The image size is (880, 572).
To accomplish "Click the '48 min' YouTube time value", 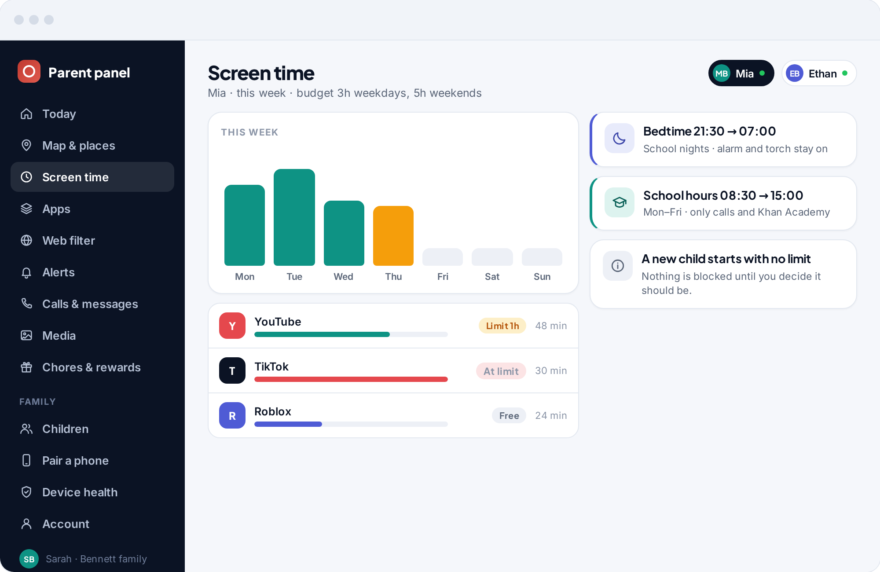I will pos(551,326).
